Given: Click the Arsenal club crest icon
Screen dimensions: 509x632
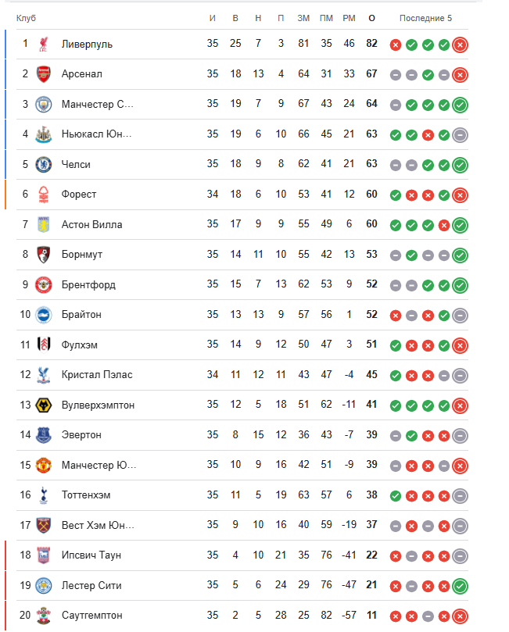Looking at the screenshot, I should pos(44,74).
